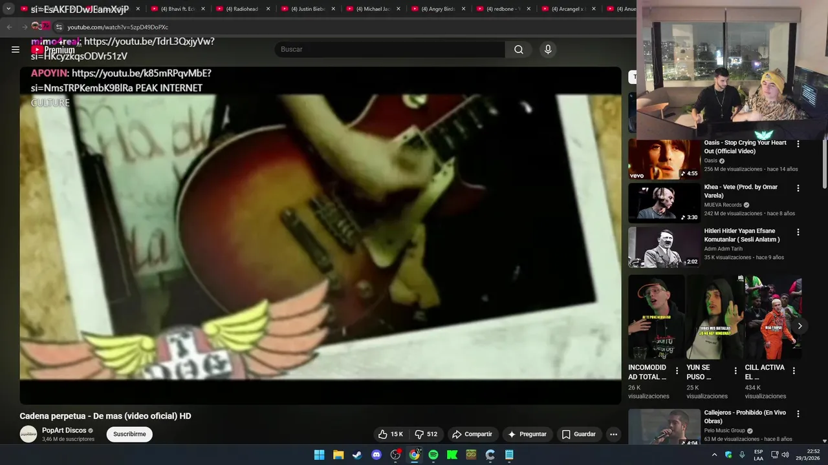The height and width of the screenshot is (465, 828).
Task: Open options menu for CILL ACTIVA EL short
Action: (794, 371)
